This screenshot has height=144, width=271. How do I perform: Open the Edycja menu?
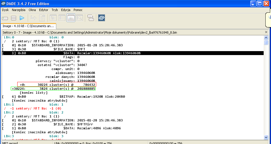[66, 10]
